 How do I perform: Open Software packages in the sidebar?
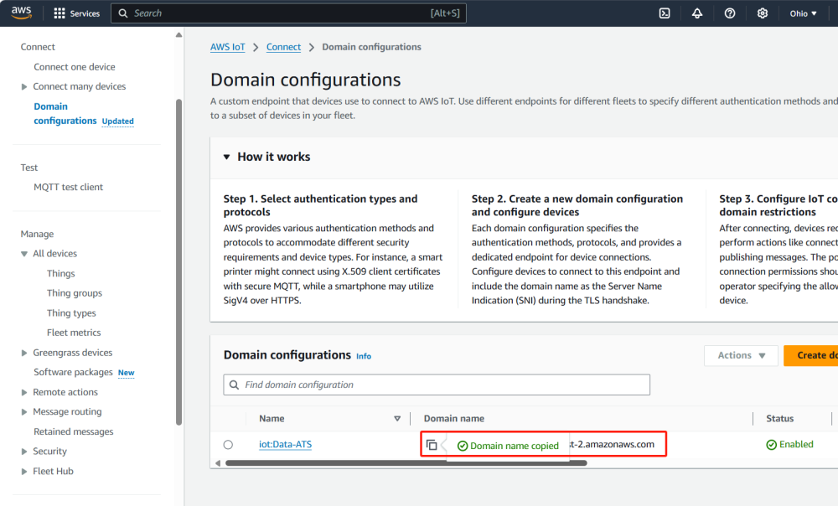(73, 372)
